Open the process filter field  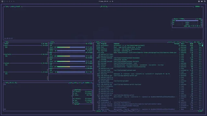[x=103, y=42]
